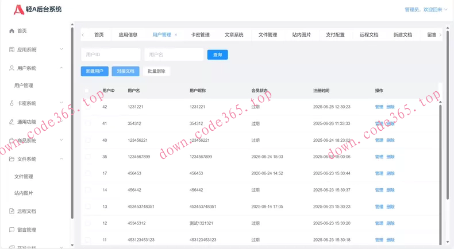Click 删除 link for user 456453
Image resolution: width=454 pixels, height=249 pixels.
click(391, 173)
